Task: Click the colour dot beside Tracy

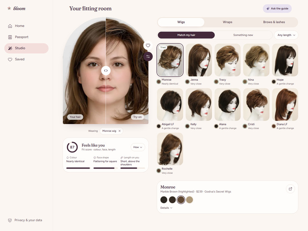Action: 216,82
